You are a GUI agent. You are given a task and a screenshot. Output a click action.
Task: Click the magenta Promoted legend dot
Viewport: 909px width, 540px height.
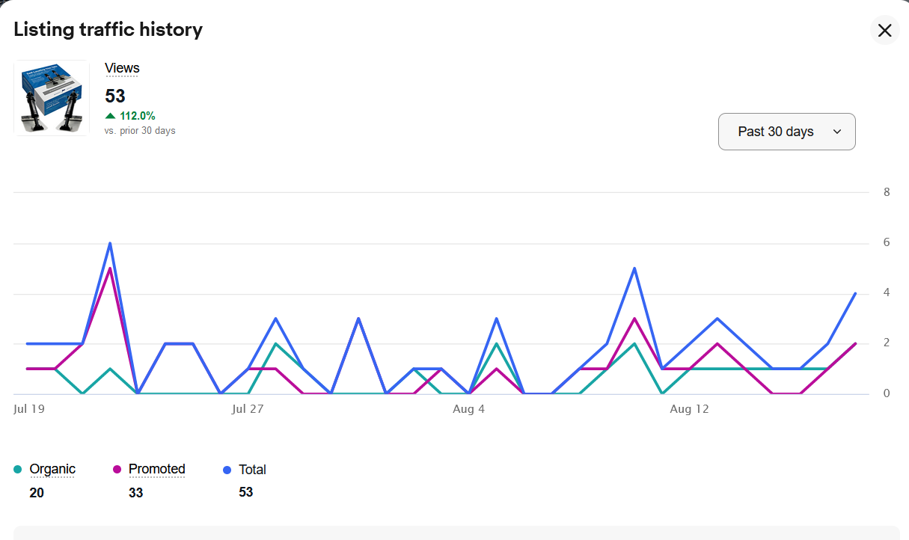(x=118, y=469)
